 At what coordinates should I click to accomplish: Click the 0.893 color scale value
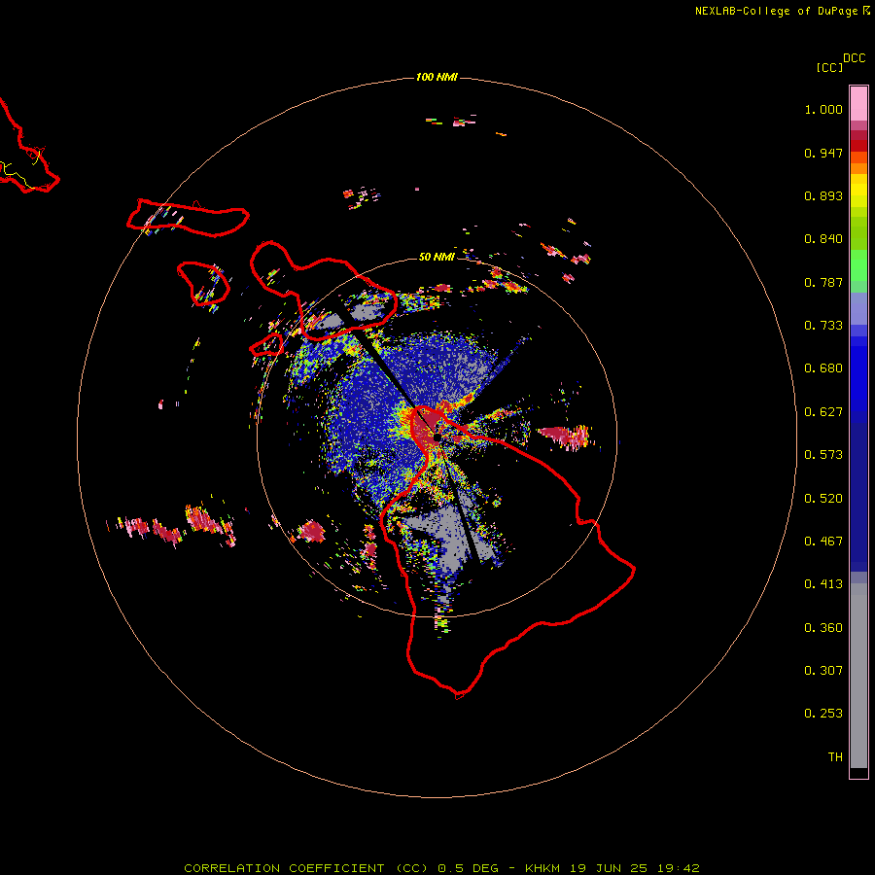823,195
